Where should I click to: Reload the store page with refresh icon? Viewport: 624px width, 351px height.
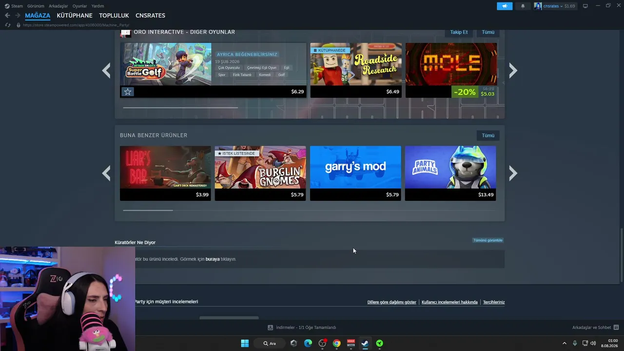[x=7, y=25]
